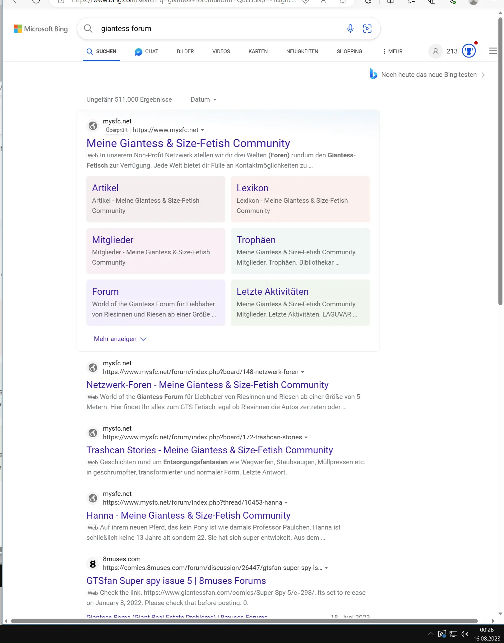Switch to the BILDER tab

coord(185,52)
